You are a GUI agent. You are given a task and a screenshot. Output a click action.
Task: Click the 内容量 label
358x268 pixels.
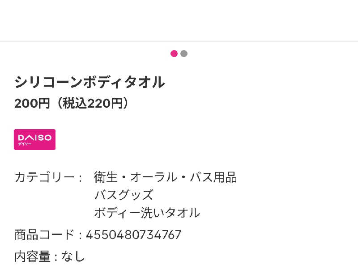coord(33,256)
